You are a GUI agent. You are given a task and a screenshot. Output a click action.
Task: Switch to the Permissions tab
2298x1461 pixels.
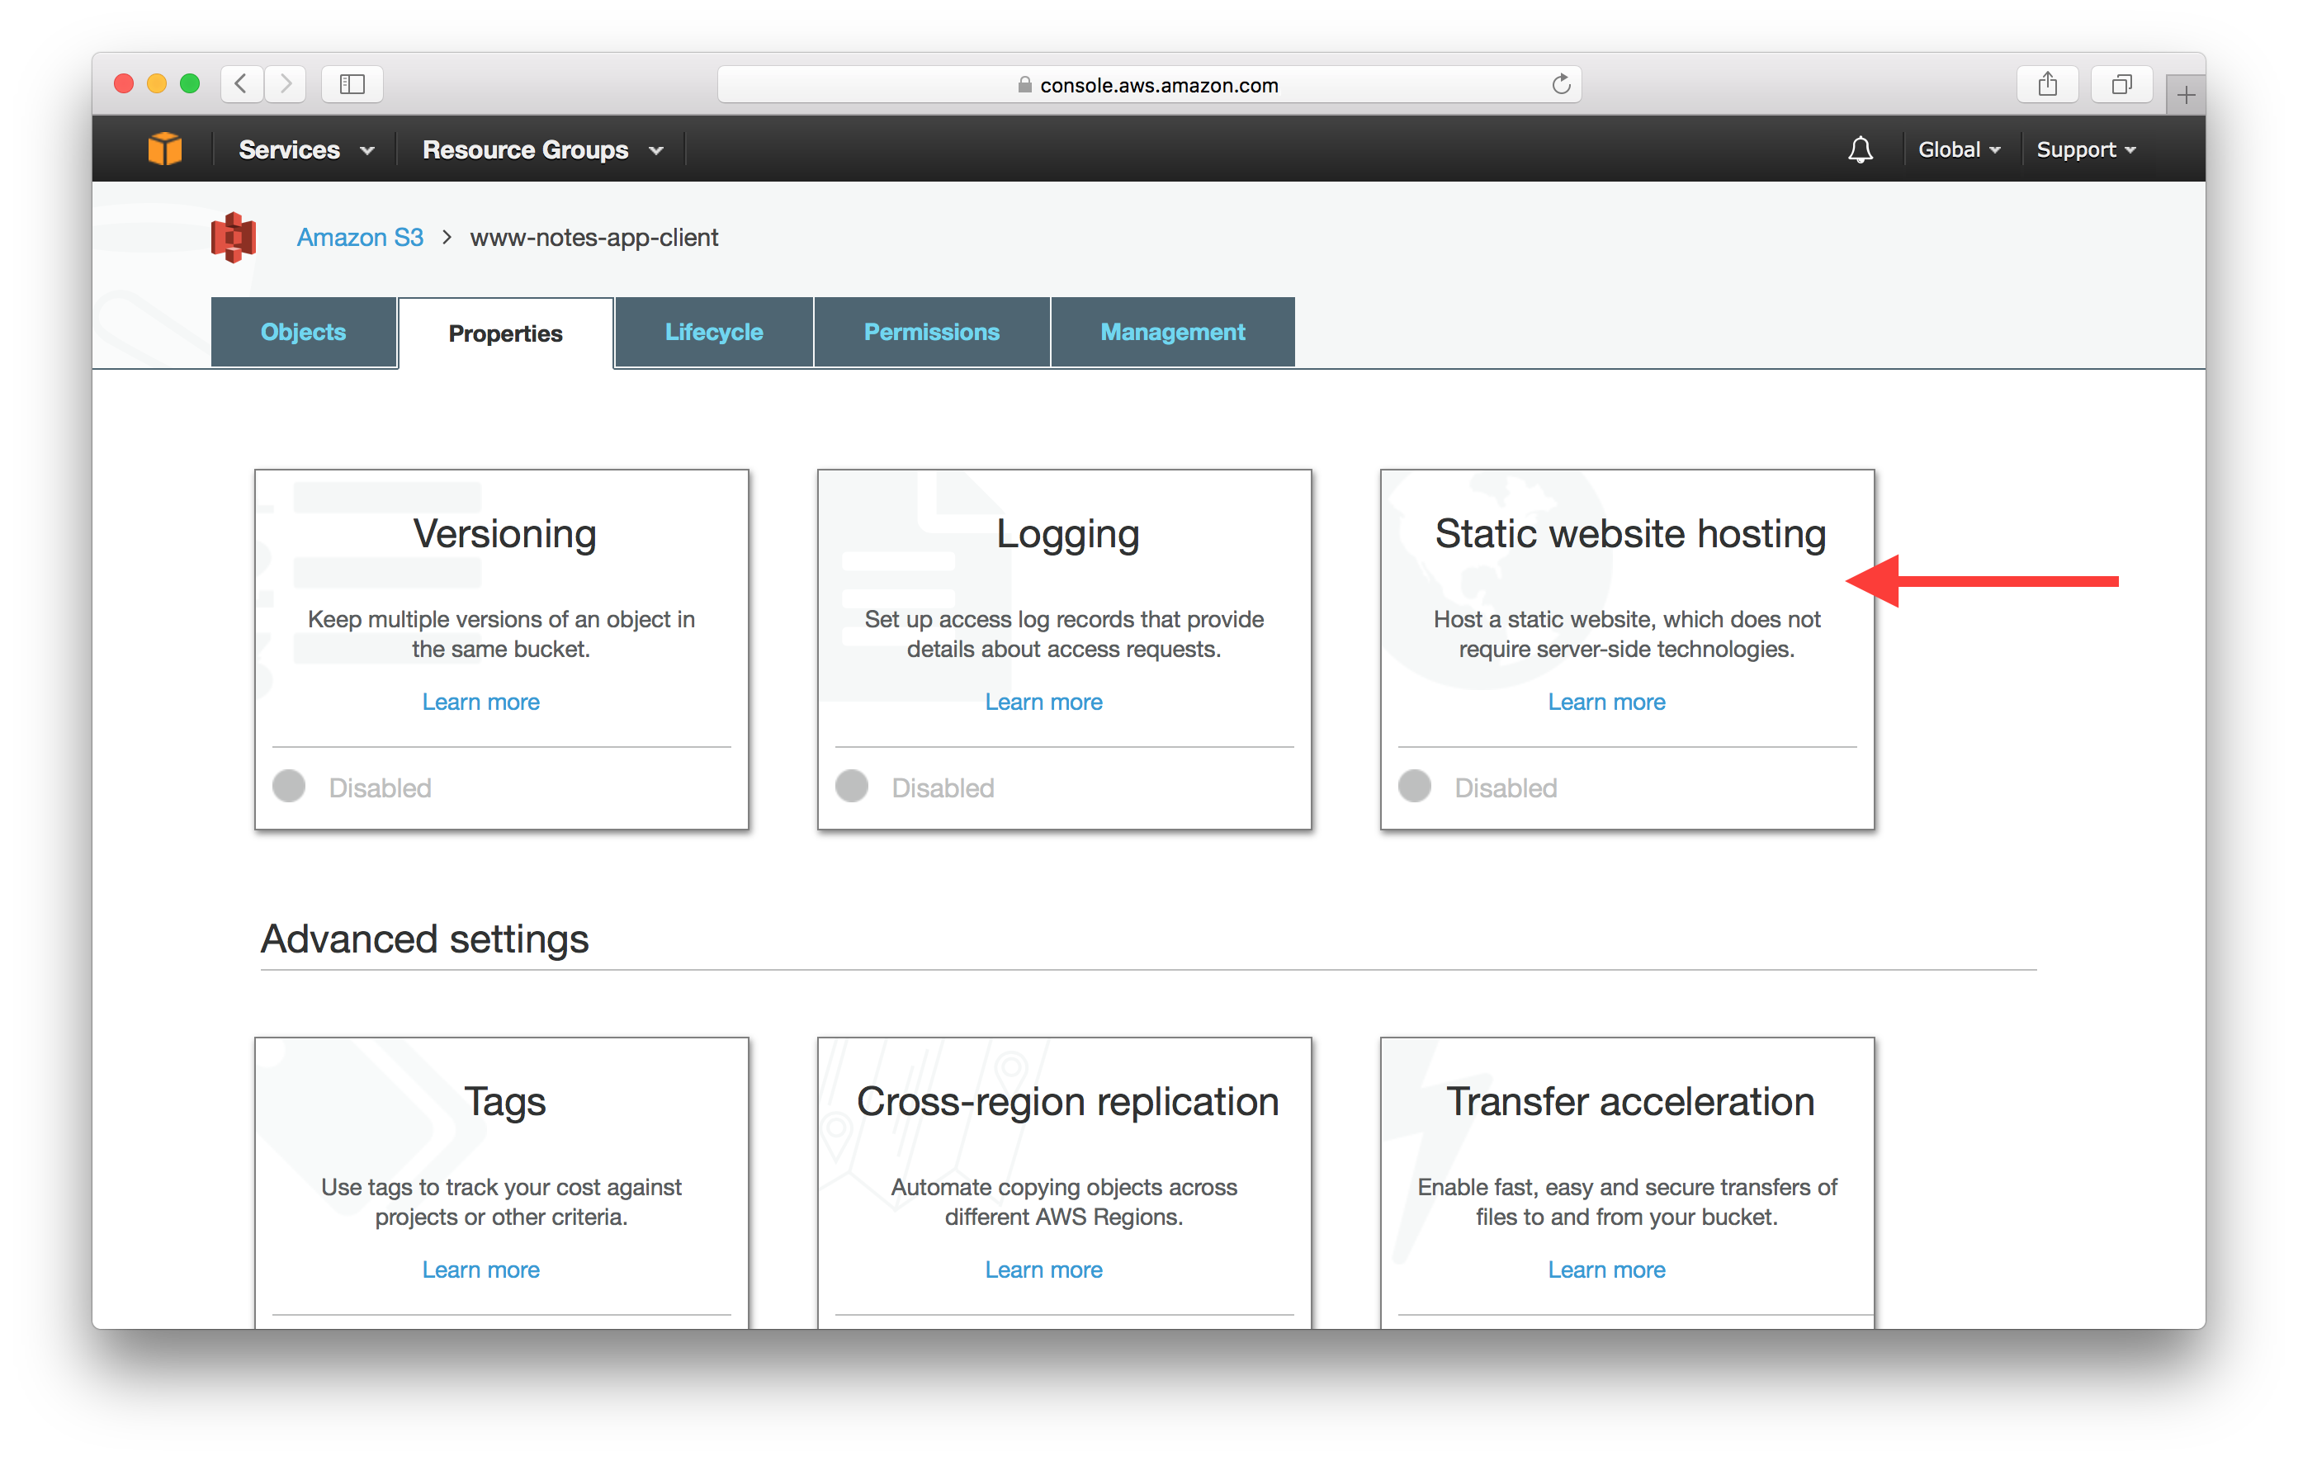click(x=931, y=332)
